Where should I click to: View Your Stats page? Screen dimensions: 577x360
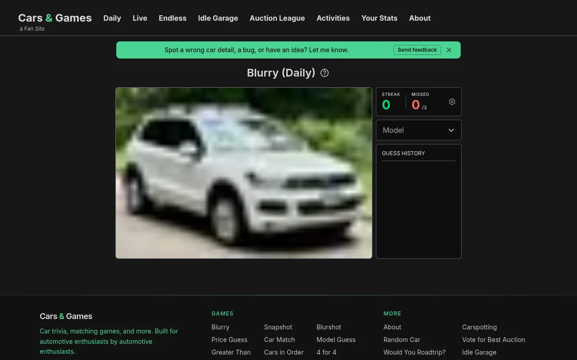380,18
